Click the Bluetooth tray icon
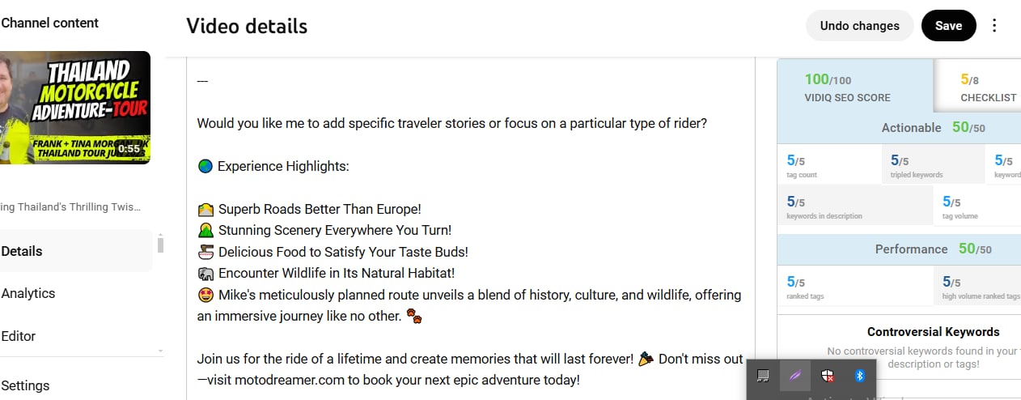This screenshot has height=400, width=1021. coord(860,376)
